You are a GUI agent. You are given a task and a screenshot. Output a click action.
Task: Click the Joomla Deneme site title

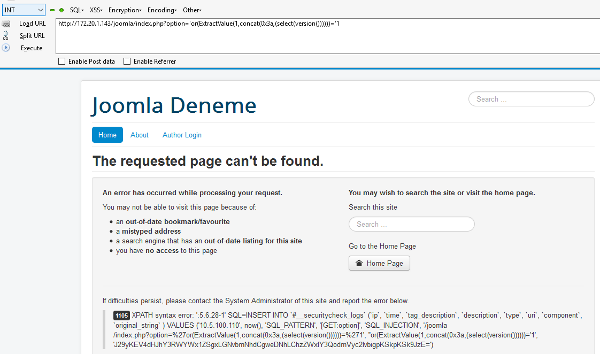click(x=174, y=105)
